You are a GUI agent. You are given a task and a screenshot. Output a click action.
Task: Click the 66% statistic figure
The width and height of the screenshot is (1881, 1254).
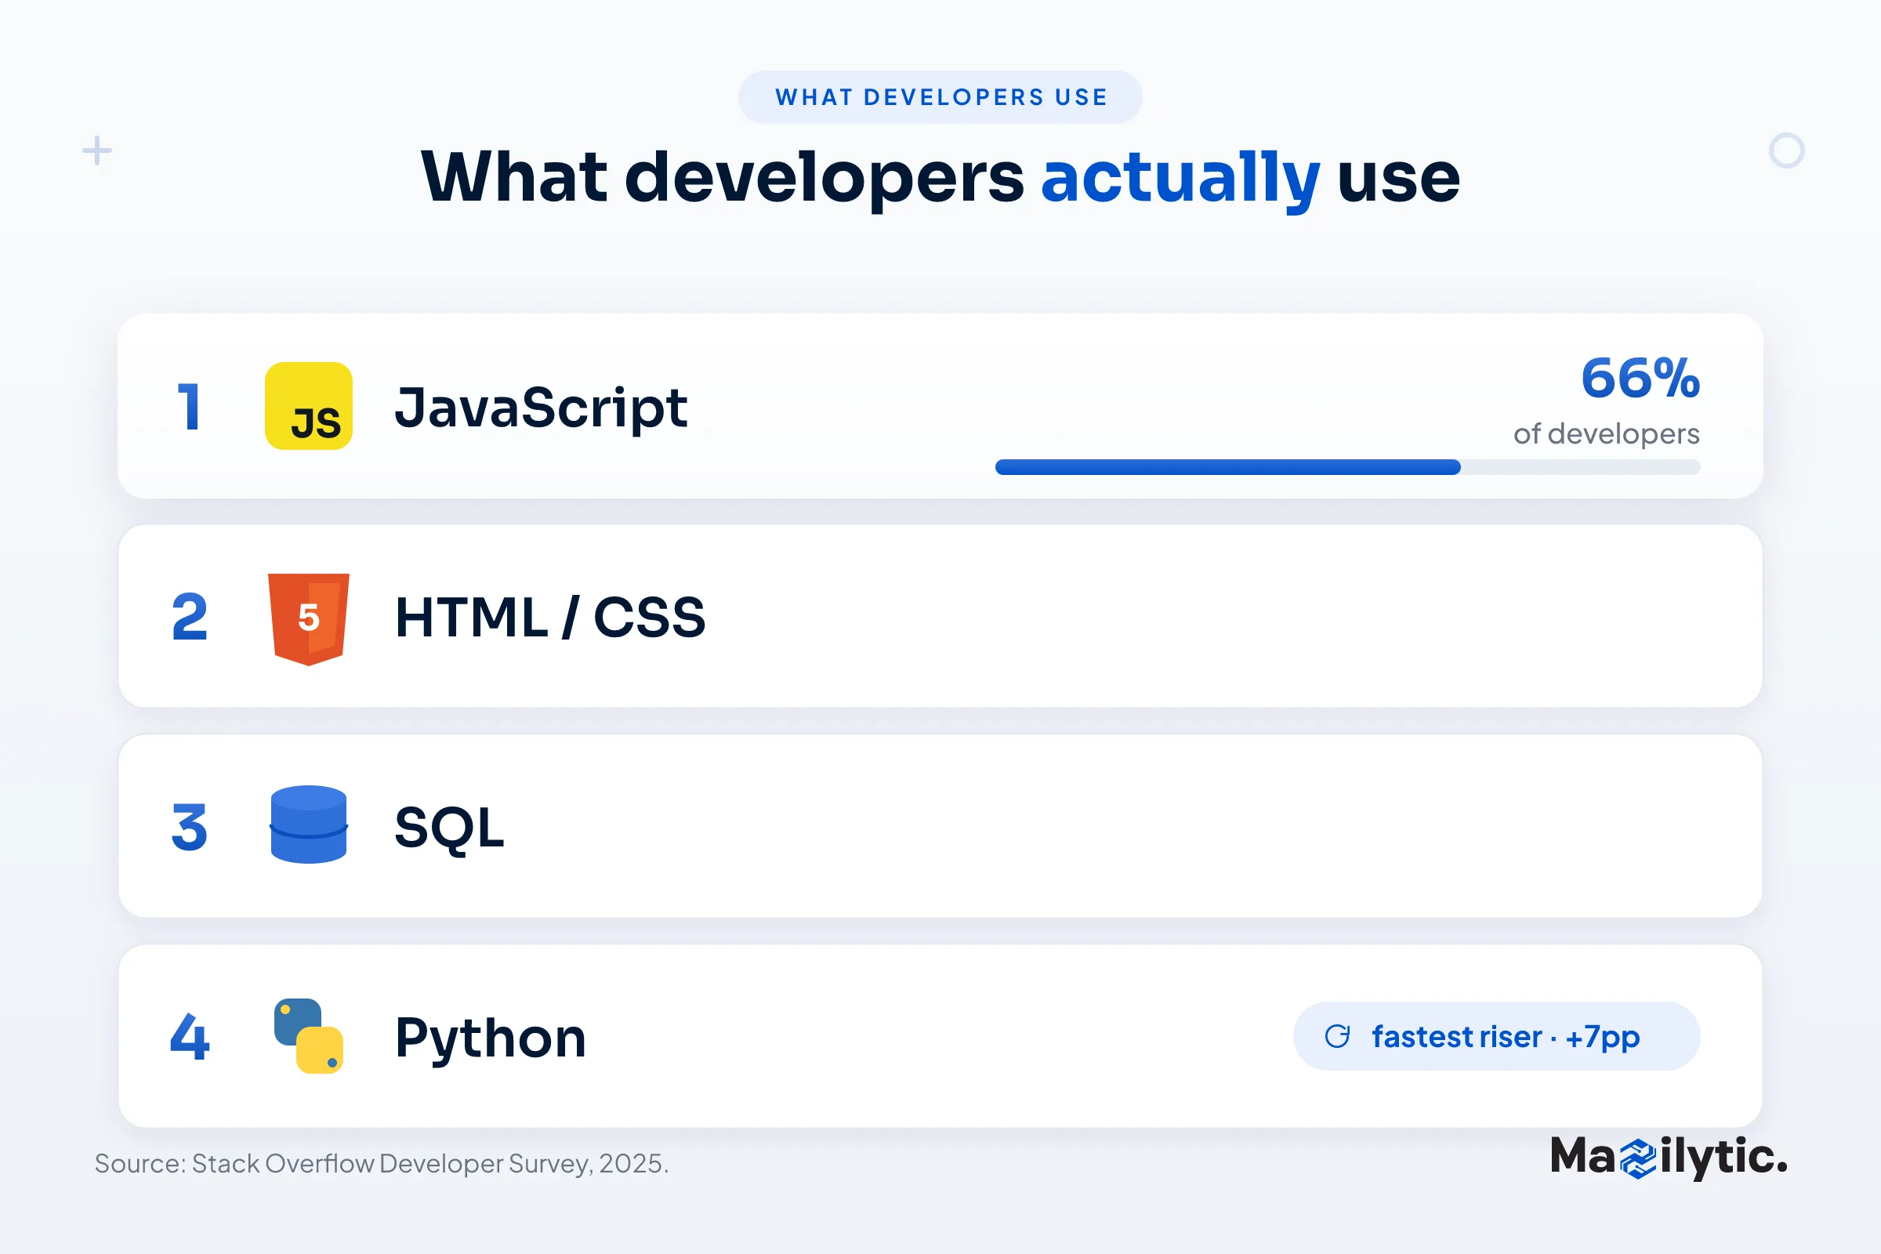[1640, 378]
